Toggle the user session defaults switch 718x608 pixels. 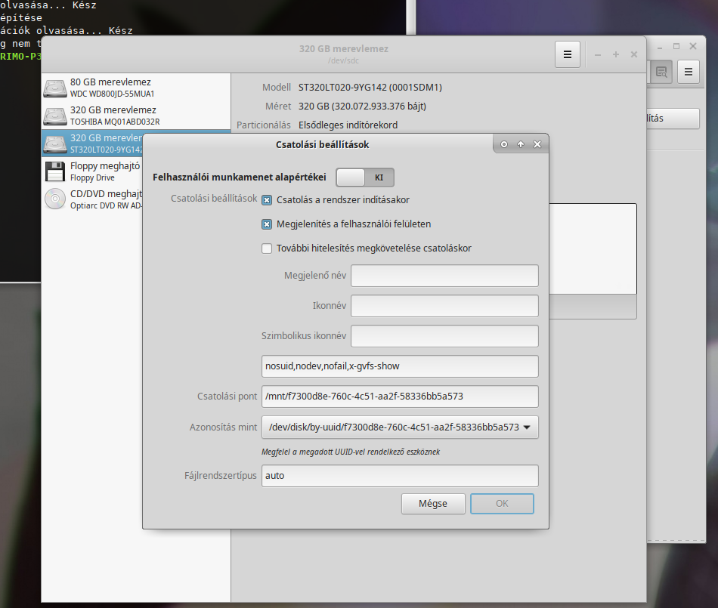[x=365, y=177]
